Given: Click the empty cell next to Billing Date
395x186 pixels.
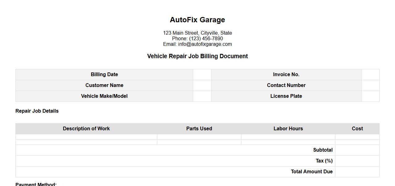Looking at the screenshot, I should (202, 75).
